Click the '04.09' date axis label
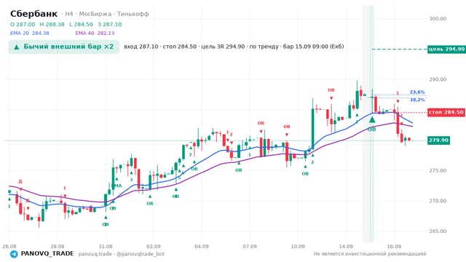 point(202,246)
